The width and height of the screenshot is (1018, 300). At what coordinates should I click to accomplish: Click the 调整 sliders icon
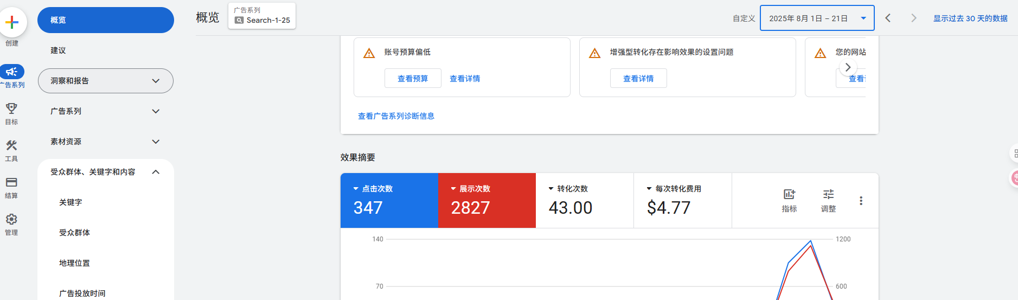(x=828, y=194)
